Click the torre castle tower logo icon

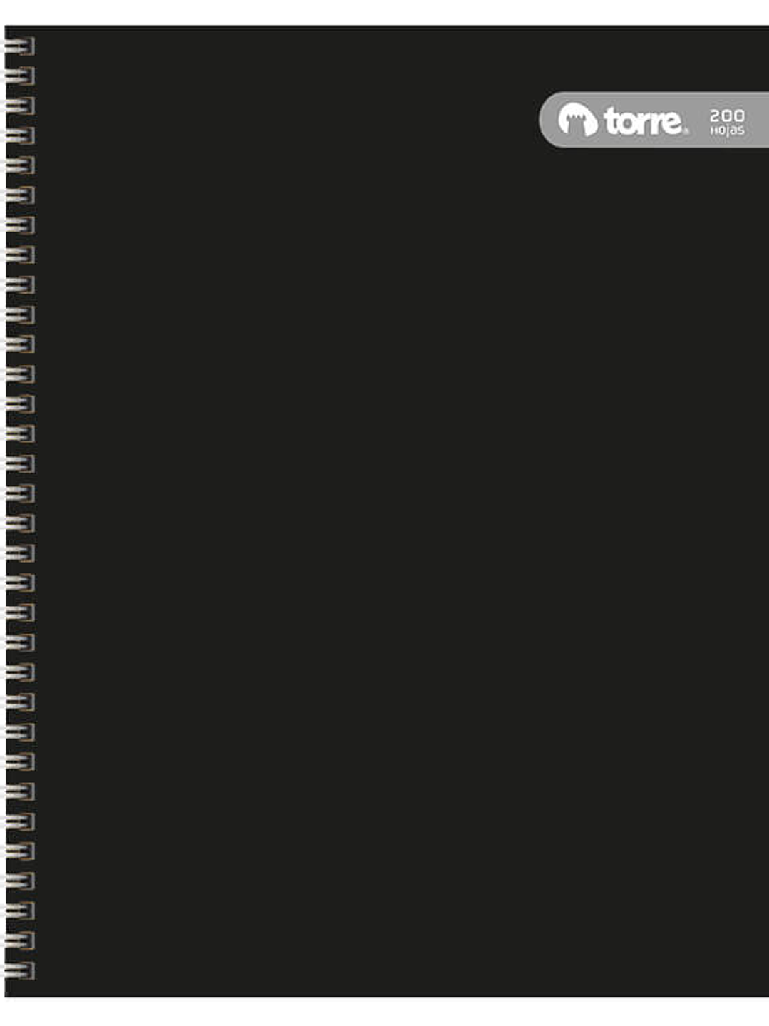point(577,119)
